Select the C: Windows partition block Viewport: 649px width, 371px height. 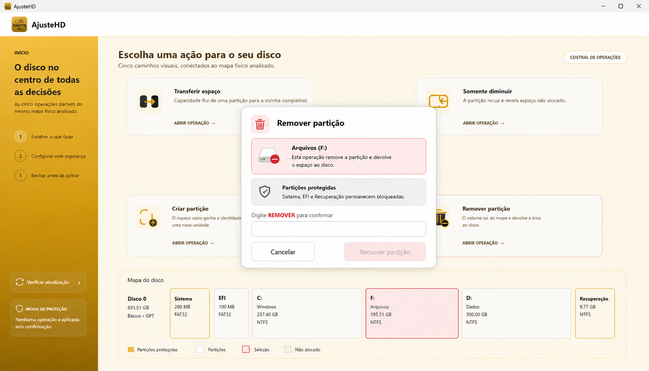click(x=307, y=313)
